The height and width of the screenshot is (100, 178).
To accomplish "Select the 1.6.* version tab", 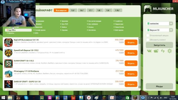I will pos(82,10).
